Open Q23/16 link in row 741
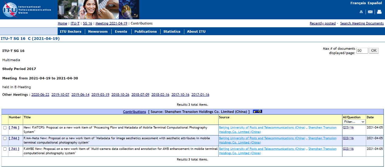This screenshot has width=385, height=167. coord(348,149)
